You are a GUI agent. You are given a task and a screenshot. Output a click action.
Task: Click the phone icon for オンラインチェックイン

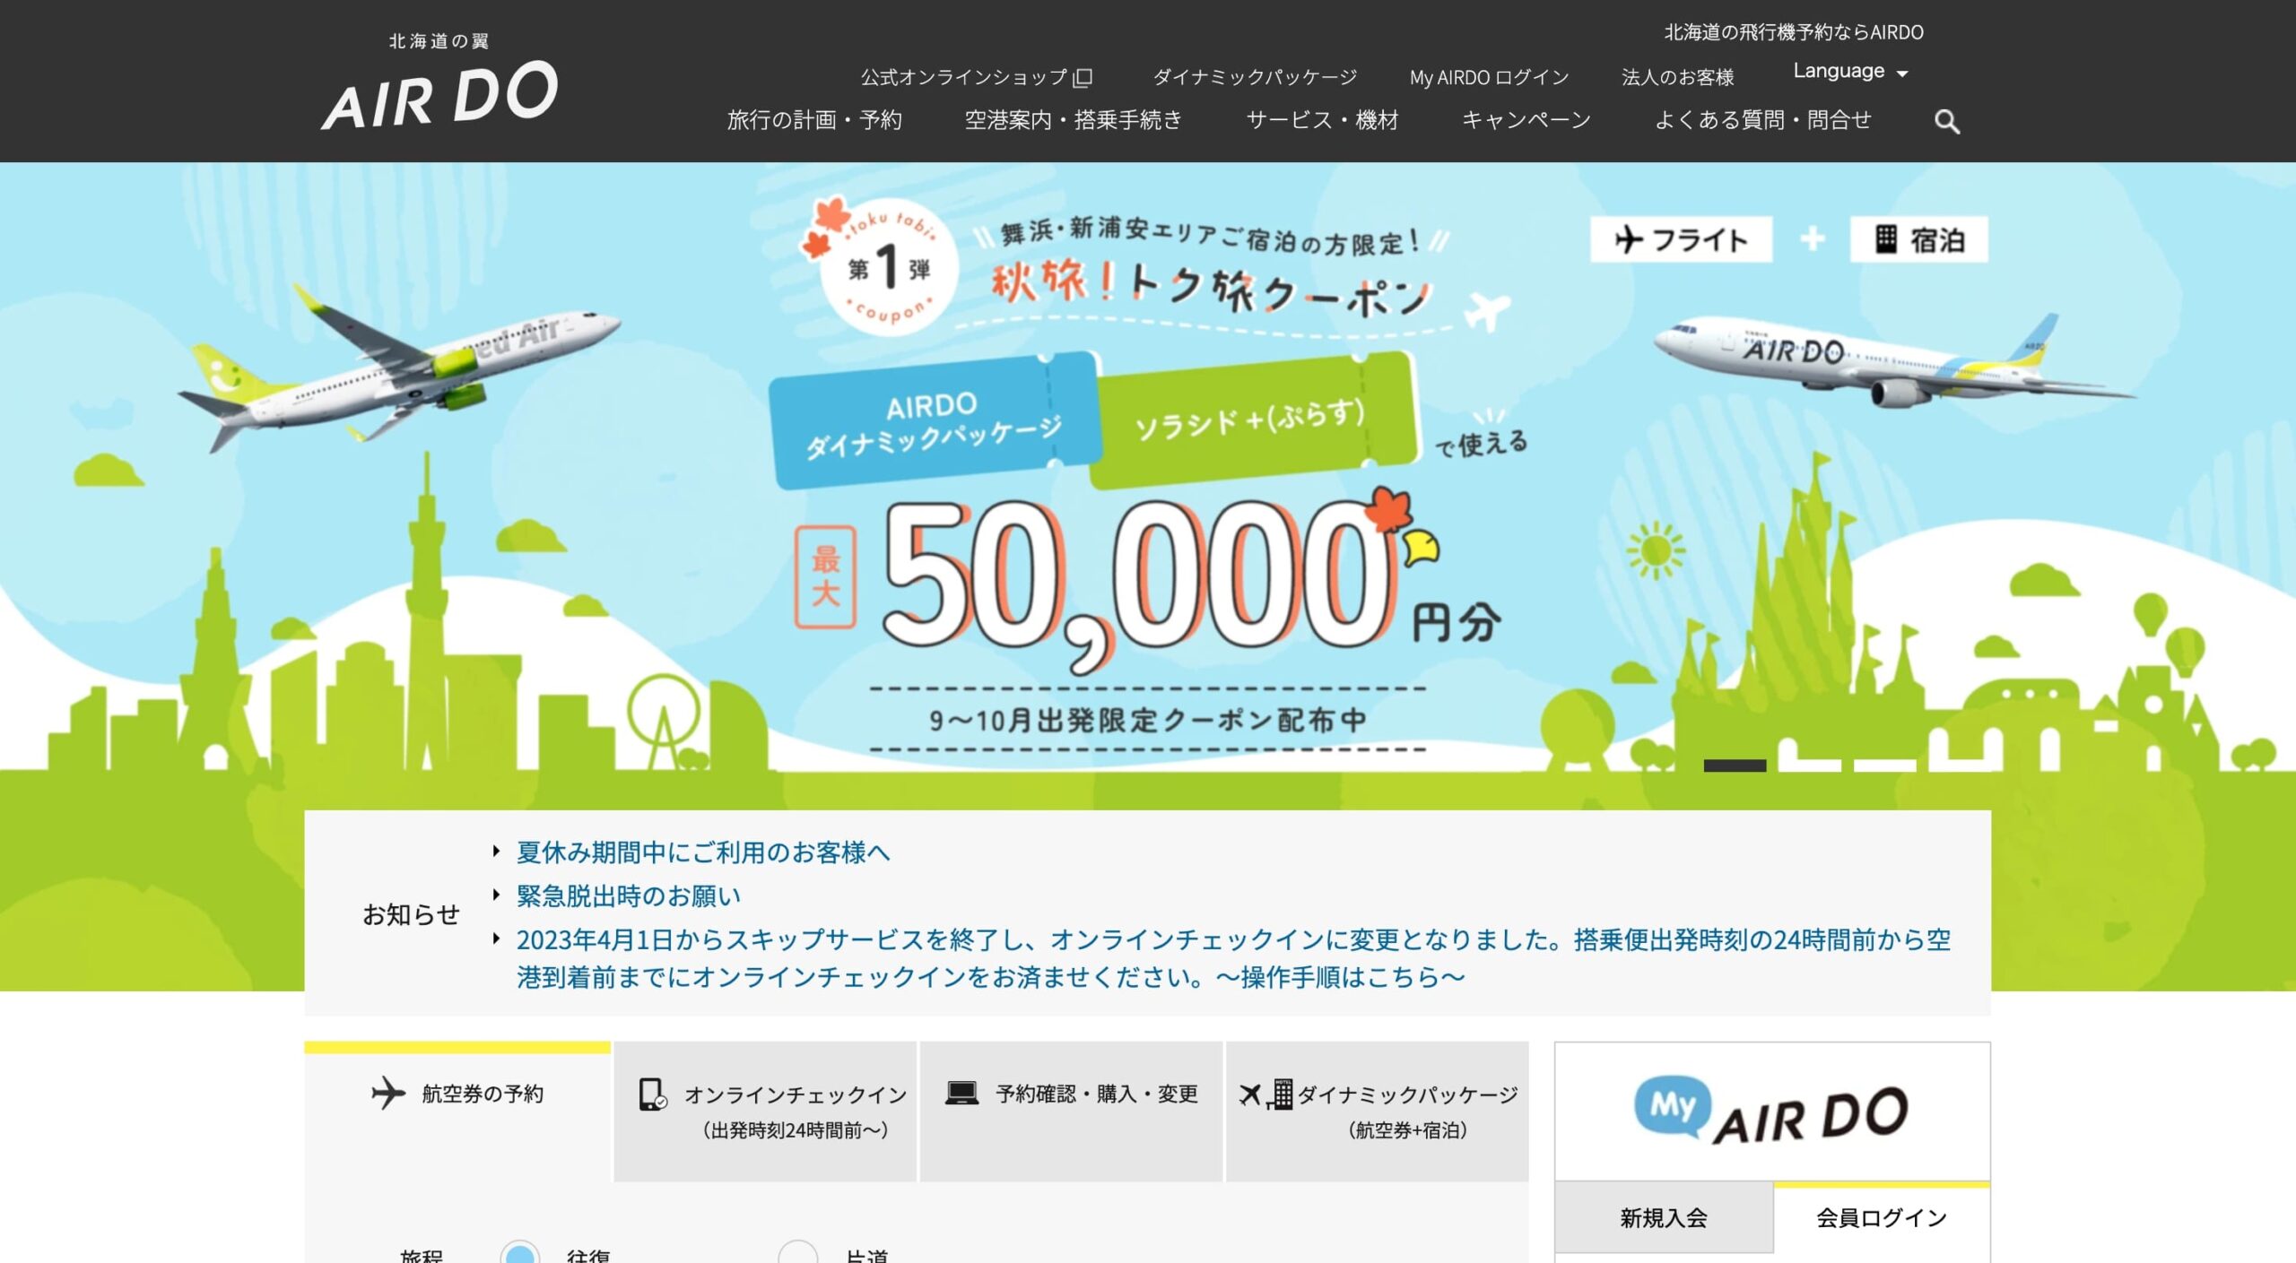tap(652, 1094)
